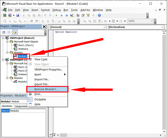Select ЭтаКнига under Книга1 project
This screenshot has width=167, height=138.
tap(23, 49)
